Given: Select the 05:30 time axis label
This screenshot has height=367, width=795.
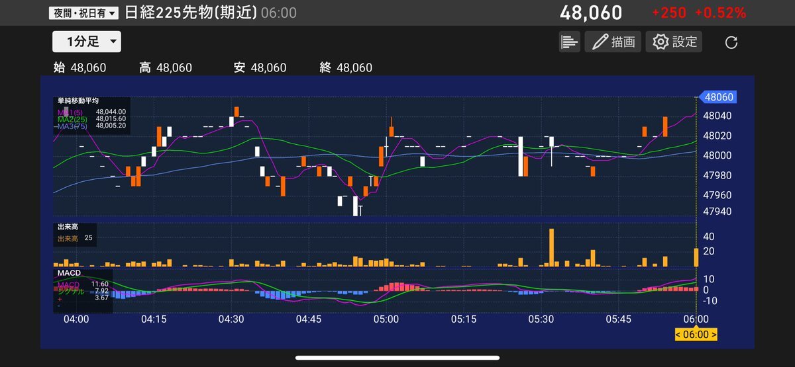Looking at the screenshot, I should click(x=541, y=319).
